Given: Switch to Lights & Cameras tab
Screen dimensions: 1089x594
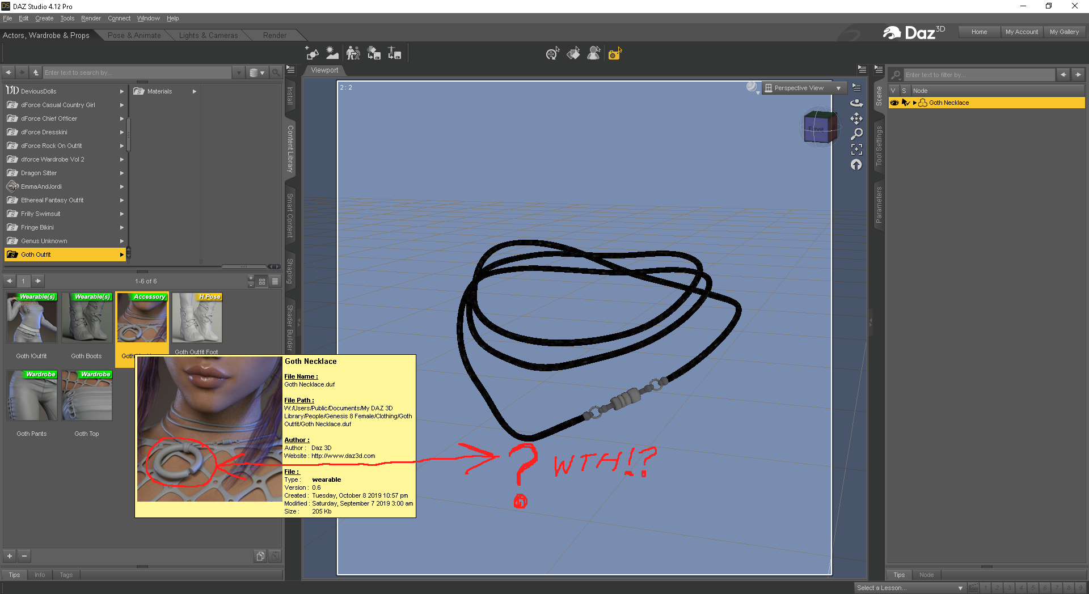Looking at the screenshot, I should pyautogui.click(x=208, y=35).
